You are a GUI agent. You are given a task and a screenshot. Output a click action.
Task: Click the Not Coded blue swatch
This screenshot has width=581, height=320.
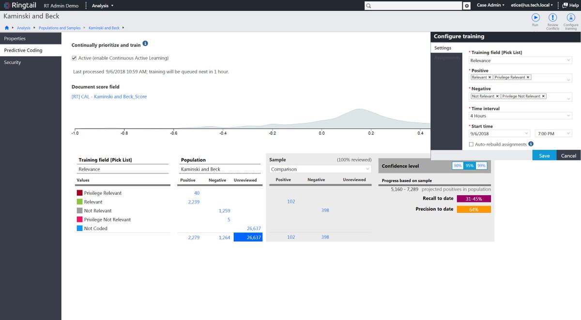pyautogui.click(x=79, y=228)
